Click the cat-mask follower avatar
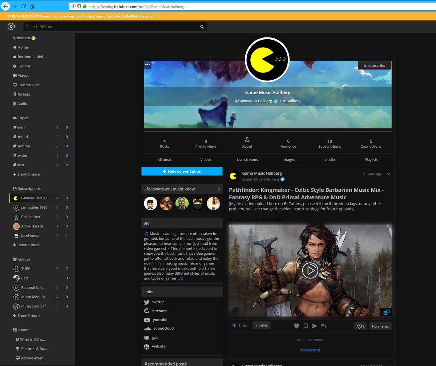The width and height of the screenshot is (436, 366). [198, 203]
